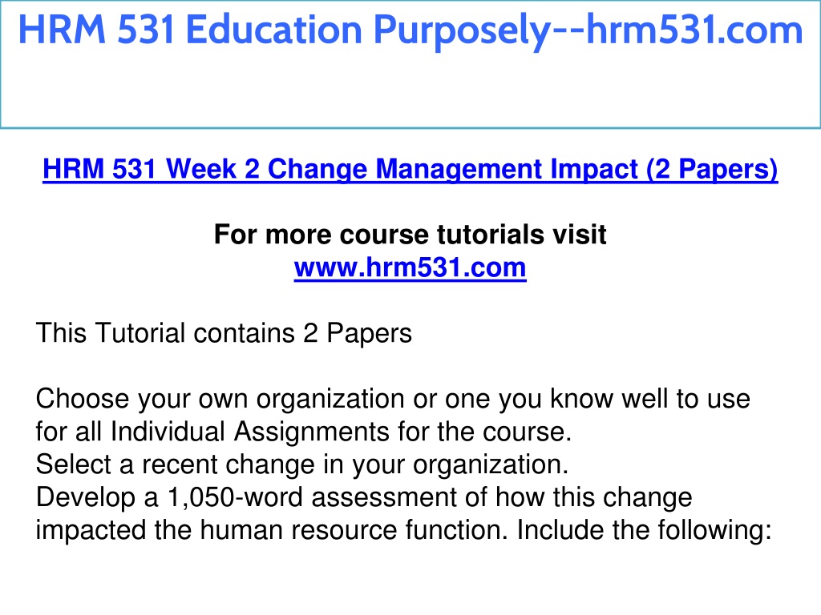Select the text For more course tutorials visit

tap(410, 235)
